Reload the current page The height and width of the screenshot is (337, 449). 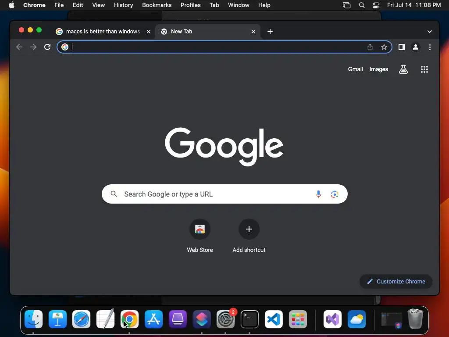(47, 47)
